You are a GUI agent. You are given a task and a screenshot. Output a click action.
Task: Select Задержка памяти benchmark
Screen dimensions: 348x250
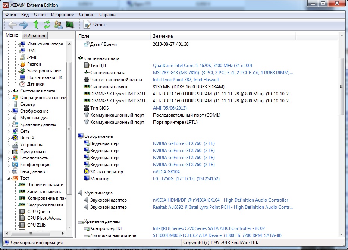(x=45, y=205)
